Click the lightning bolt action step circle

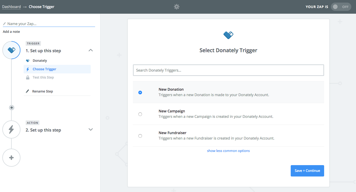tap(11, 129)
